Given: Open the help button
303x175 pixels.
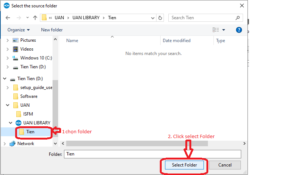Looking at the screenshot, I should point(239,30).
